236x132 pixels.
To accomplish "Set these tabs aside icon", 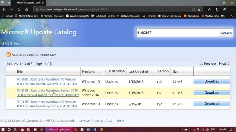I will (8, 3).
